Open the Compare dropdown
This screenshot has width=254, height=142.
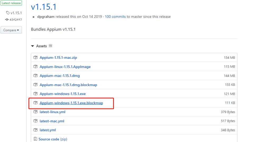(11, 30)
